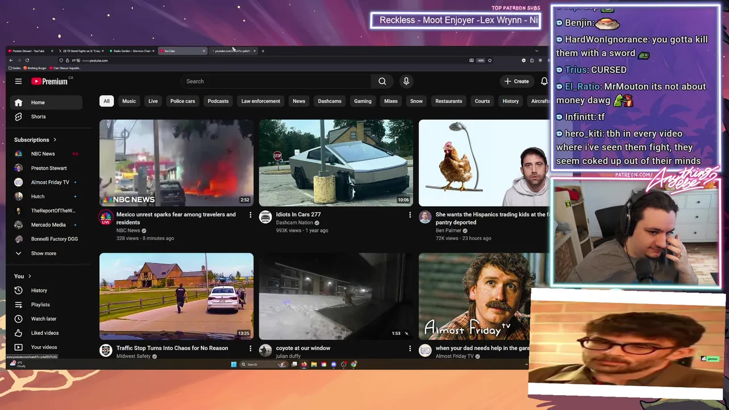729x410 pixels.
Task: Select the Podcasts filter chip
Action: (x=218, y=101)
